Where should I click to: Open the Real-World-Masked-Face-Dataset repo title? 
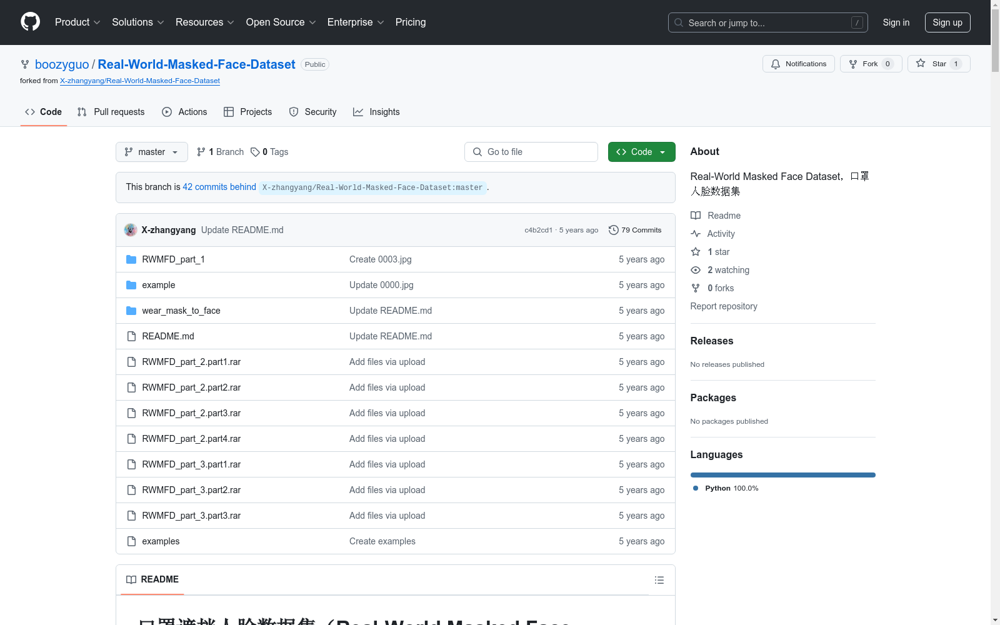tap(196, 64)
